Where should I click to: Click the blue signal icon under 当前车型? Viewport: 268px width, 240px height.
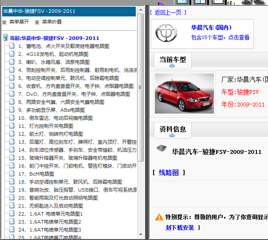172,66
